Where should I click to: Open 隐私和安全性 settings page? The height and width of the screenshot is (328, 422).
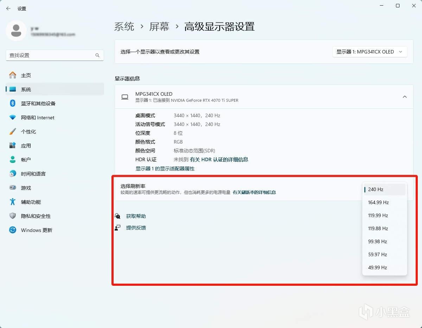tap(55, 216)
